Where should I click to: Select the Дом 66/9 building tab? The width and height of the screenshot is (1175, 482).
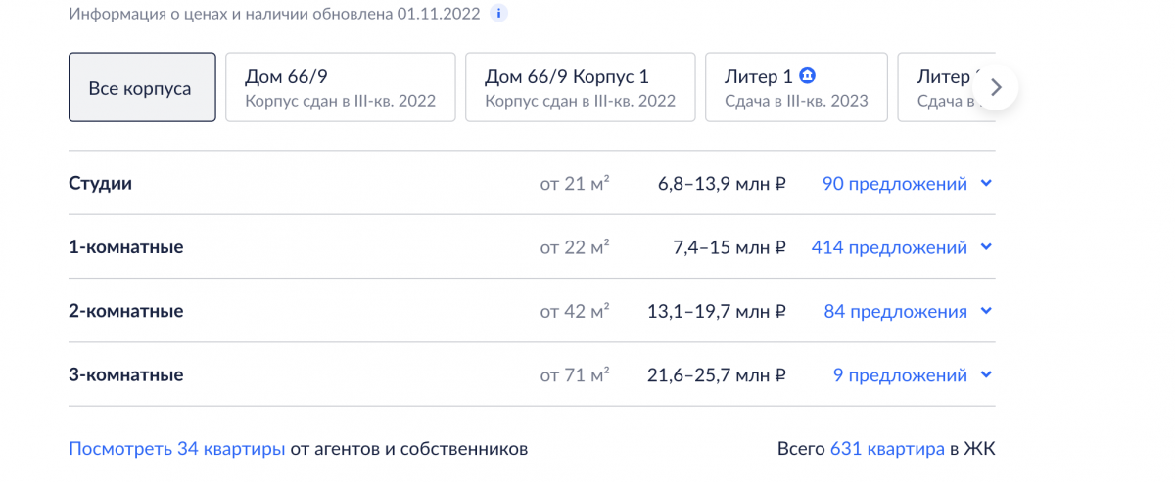coord(341,87)
